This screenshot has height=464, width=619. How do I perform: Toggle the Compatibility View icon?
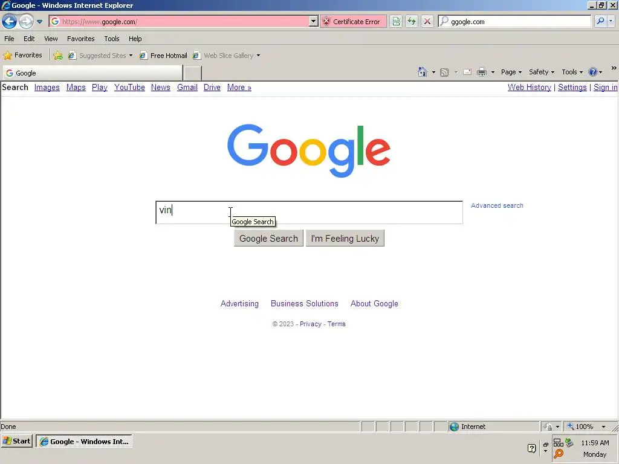[396, 22]
